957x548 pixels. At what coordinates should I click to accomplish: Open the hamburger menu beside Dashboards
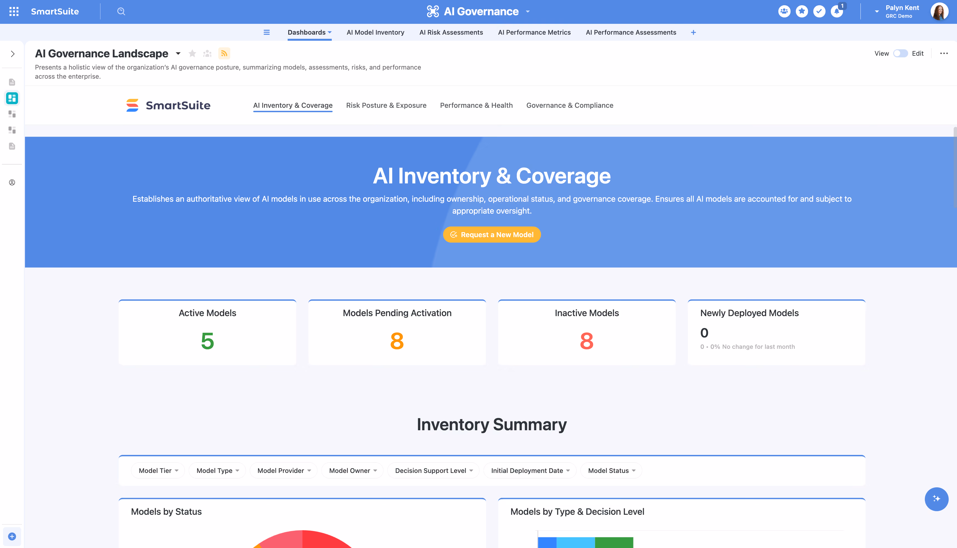pyautogui.click(x=266, y=32)
